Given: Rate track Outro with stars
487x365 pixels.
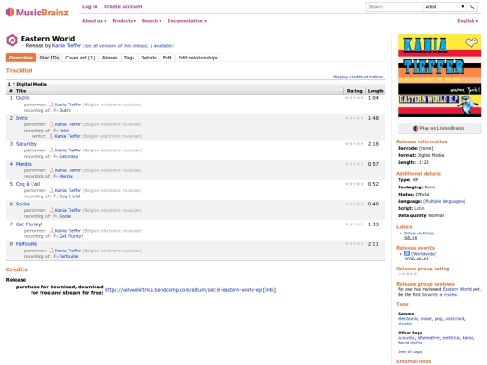Looking at the screenshot, I should coord(354,98).
